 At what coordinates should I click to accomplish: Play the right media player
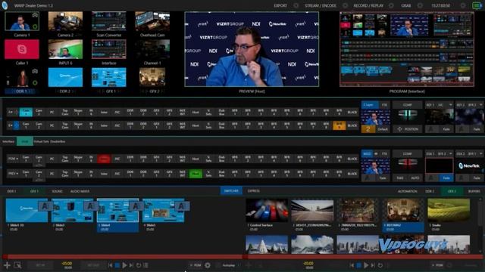click(x=366, y=265)
